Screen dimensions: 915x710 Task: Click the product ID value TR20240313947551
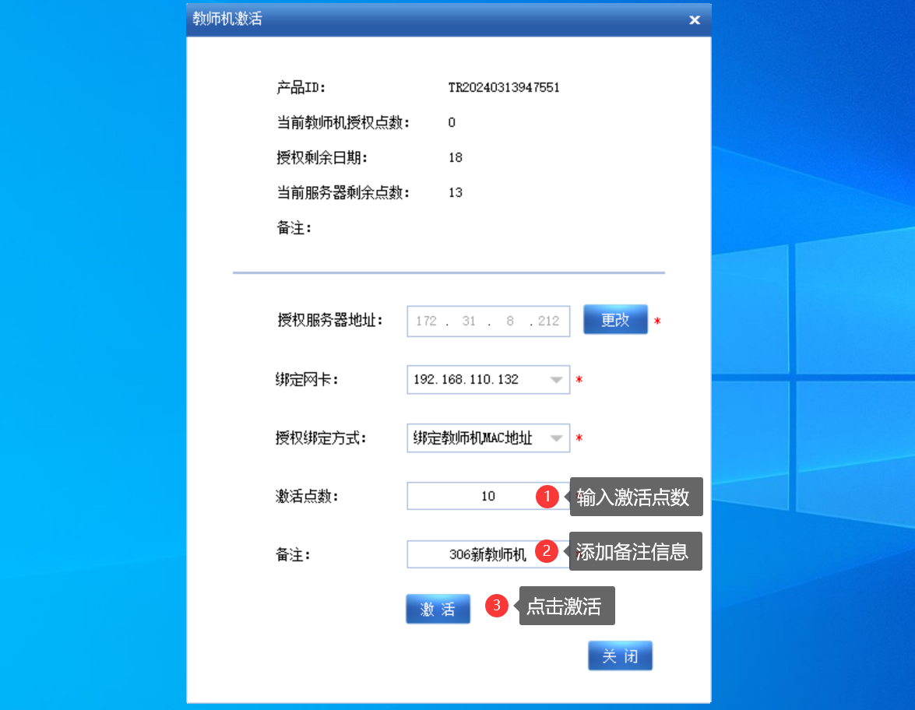pyautogui.click(x=504, y=87)
